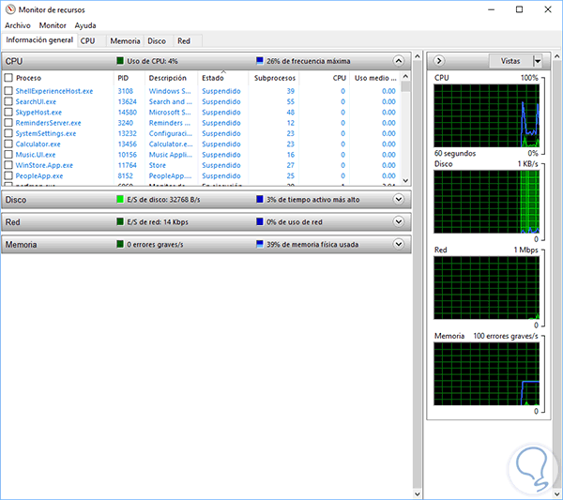Switch to the Memoria tab

coord(125,41)
